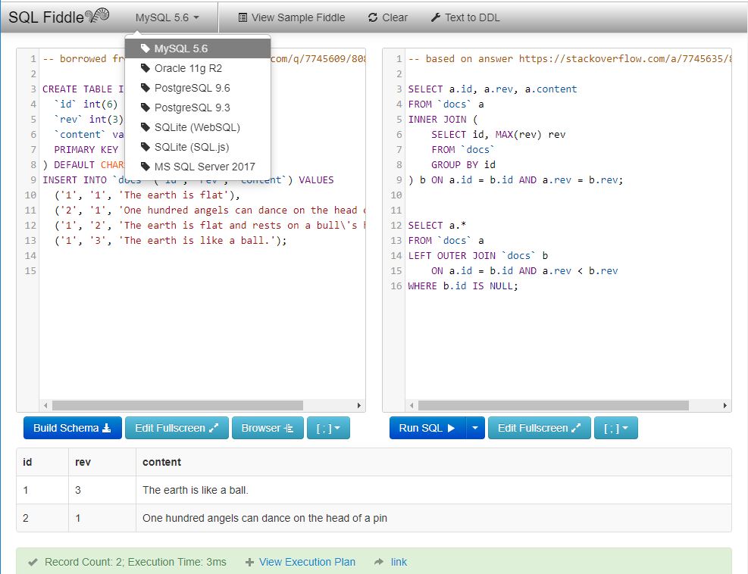Open View Sample Fiddle
The image size is (748, 574).
pyautogui.click(x=292, y=17)
